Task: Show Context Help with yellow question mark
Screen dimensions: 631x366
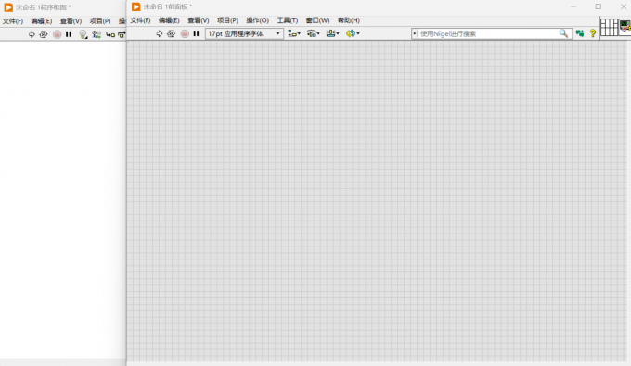Action: point(593,33)
